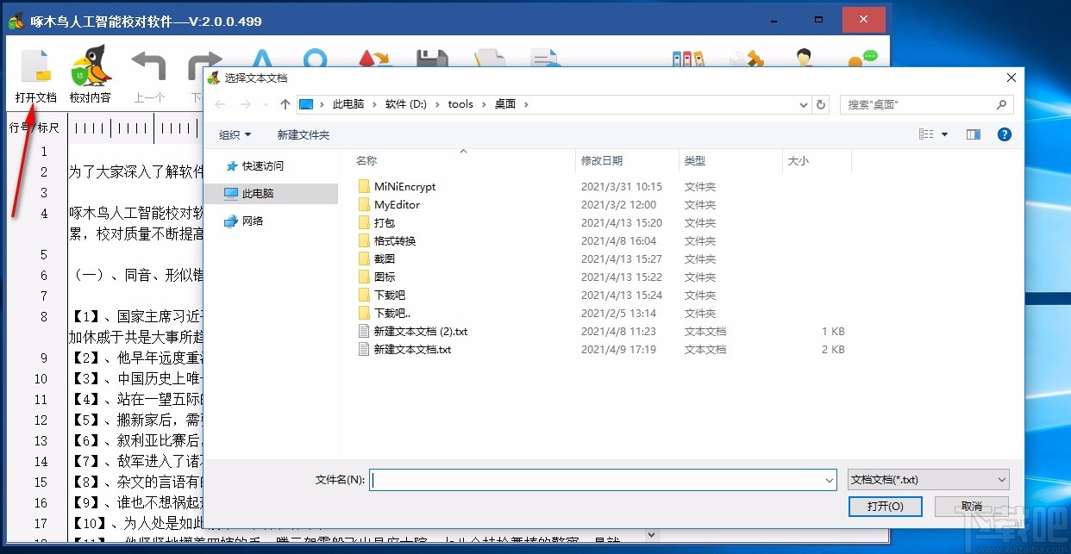Screen dimensions: 1071x554
Task: Open the user account person icon
Action: click(805, 58)
